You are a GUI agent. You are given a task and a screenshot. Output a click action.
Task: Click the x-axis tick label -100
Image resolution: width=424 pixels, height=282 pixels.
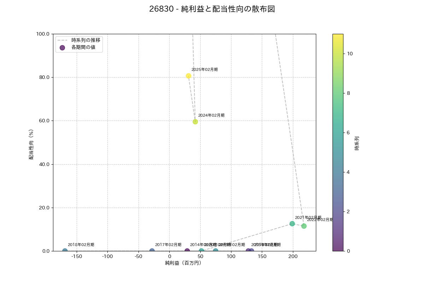(x=107, y=257)
